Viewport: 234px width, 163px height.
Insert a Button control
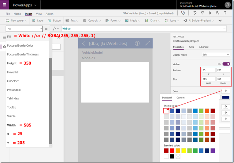54,20
